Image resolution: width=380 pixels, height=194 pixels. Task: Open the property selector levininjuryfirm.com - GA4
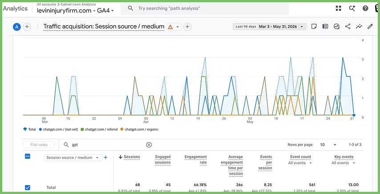point(75,11)
